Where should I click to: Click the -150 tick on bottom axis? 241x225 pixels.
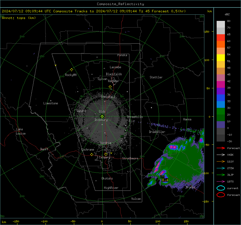point(16,221)
